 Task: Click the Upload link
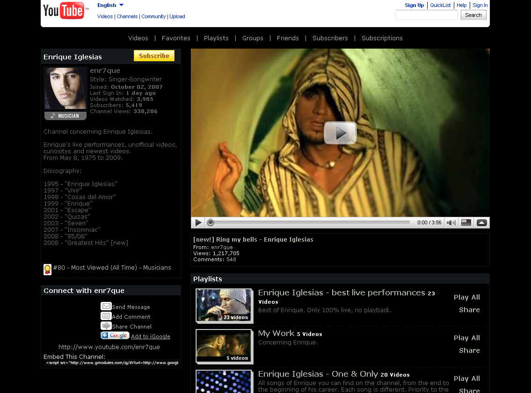pyautogui.click(x=177, y=16)
